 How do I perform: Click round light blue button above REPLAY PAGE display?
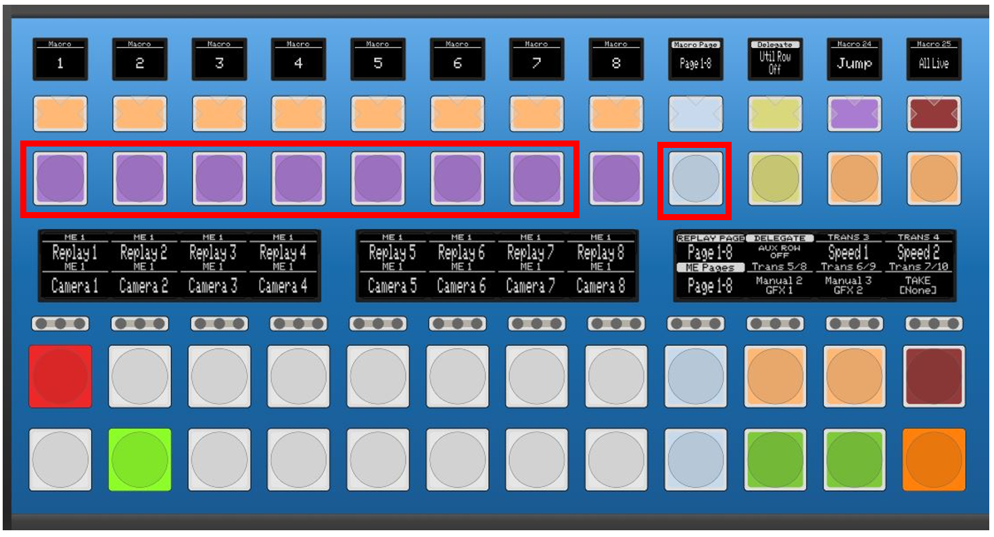point(696,178)
